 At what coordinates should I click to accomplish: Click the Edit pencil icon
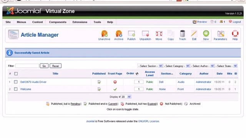pyautogui.click(x=194, y=35)
